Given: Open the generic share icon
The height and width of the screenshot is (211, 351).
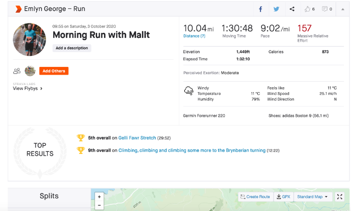Looking at the screenshot, I should [292, 9].
